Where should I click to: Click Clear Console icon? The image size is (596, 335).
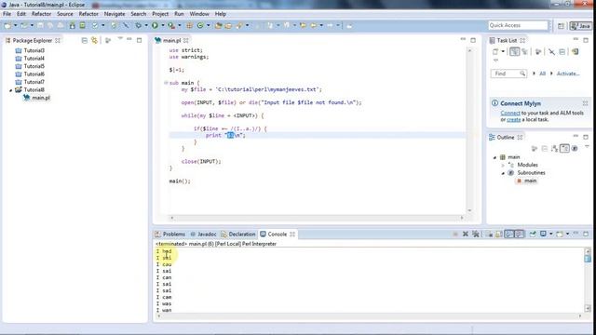pyautogui.click(x=489, y=234)
